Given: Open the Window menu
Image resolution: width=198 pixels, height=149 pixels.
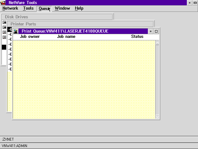Looking at the screenshot, I should 62,8.
